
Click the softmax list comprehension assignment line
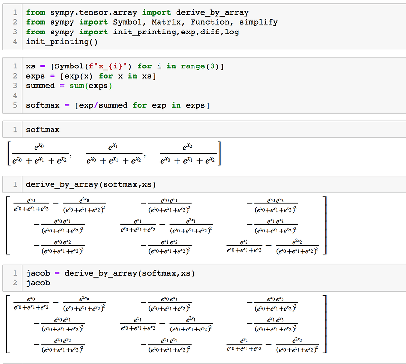[x=118, y=105]
